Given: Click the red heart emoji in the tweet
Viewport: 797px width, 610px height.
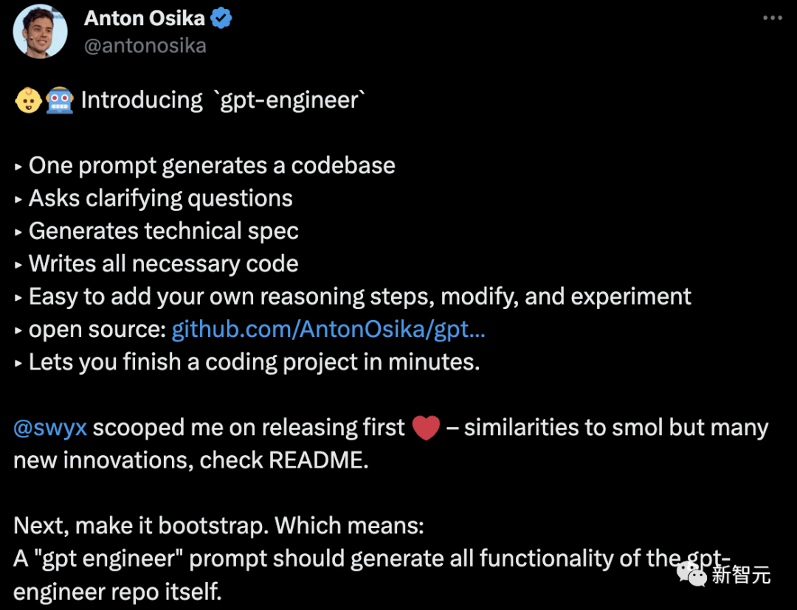Looking at the screenshot, I should pyautogui.click(x=427, y=427).
